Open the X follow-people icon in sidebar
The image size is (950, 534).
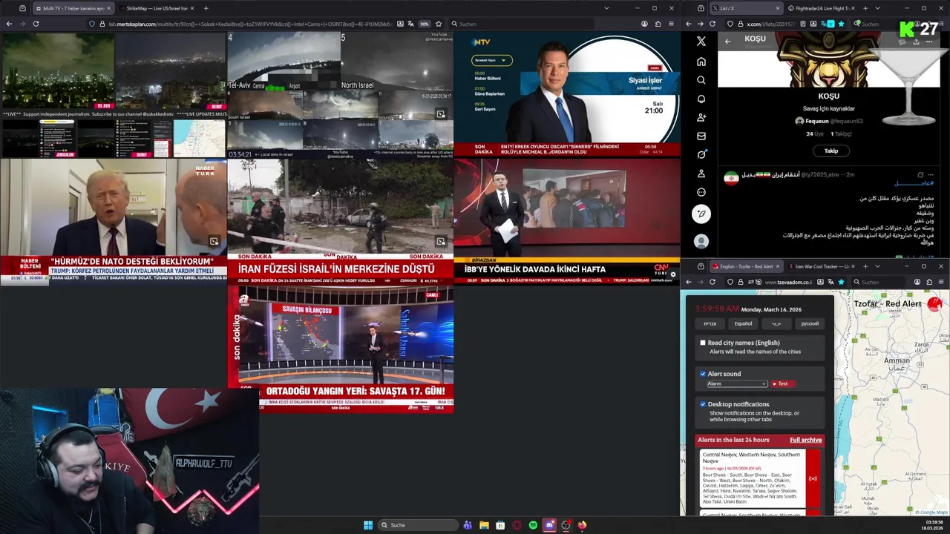point(701,117)
